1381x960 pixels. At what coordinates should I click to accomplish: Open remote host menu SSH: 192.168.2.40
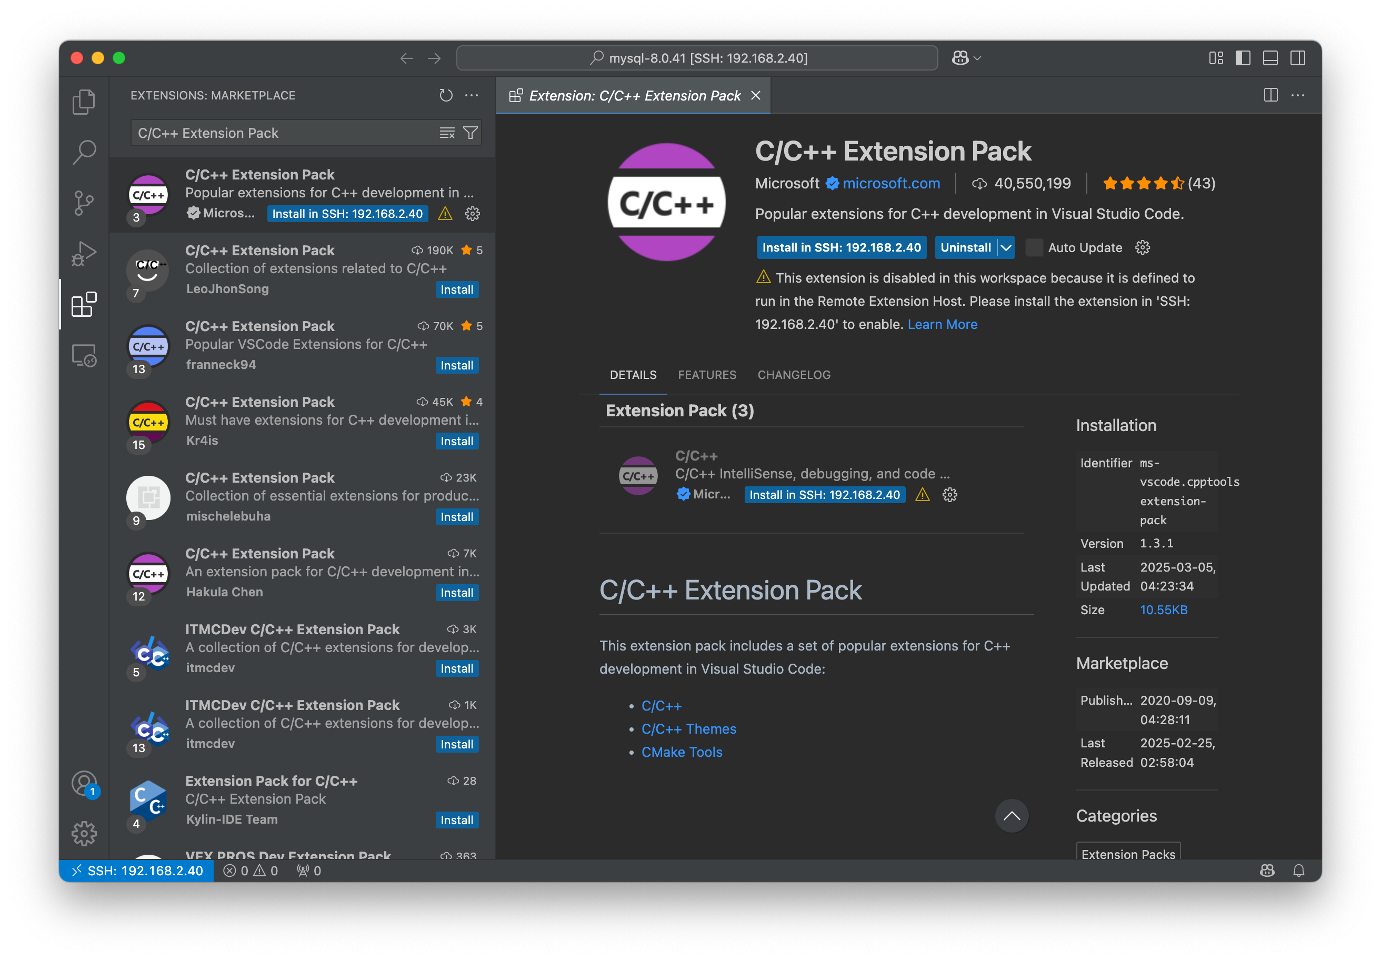click(x=136, y=871)
